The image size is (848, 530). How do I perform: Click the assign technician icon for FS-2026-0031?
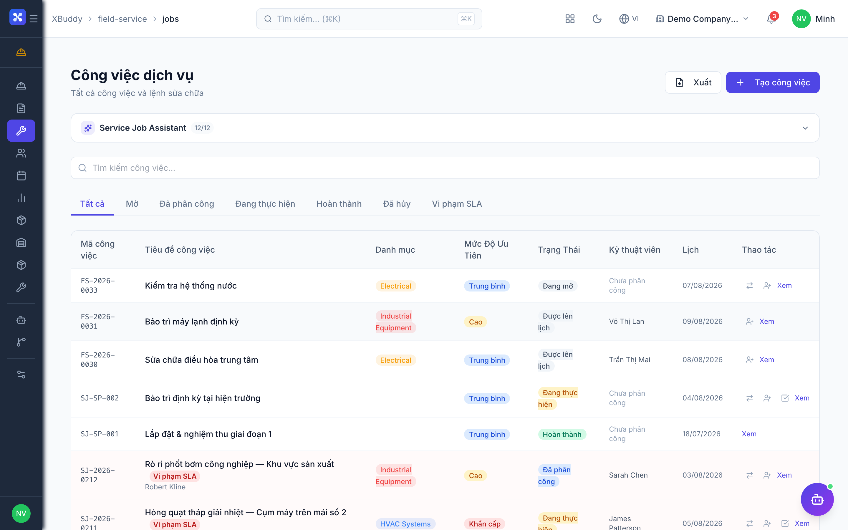coord(750,322)
